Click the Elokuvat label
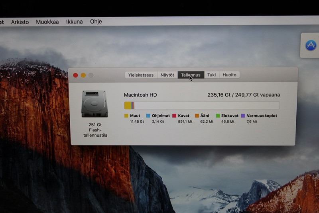Screen dimensions: 319x213 click(230, 116)
